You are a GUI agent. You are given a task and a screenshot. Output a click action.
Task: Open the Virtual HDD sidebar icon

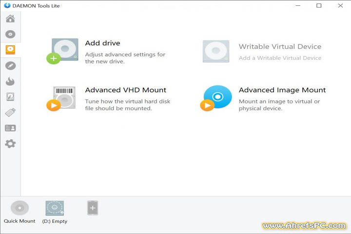click(10, 97)
